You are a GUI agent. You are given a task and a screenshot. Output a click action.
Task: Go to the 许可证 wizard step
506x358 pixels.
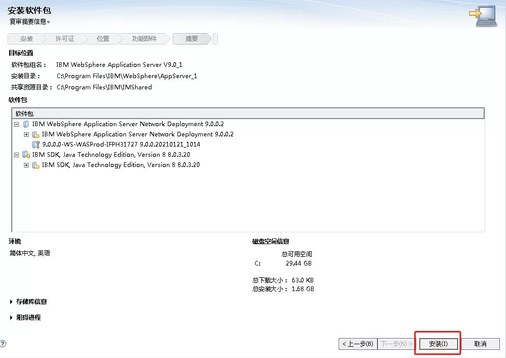point(65,39)
